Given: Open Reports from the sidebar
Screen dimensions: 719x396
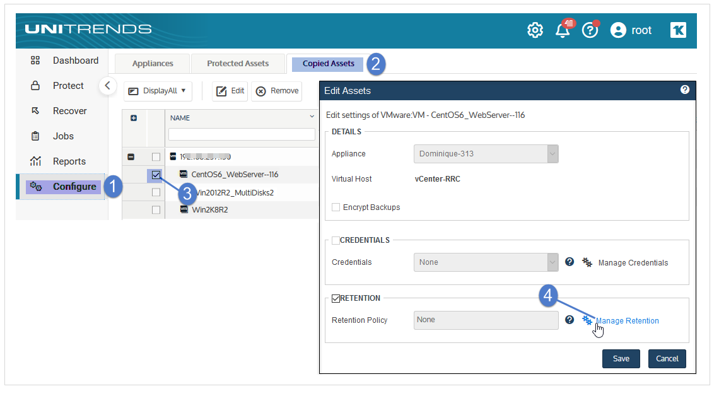Looking at the screenshot, I should [x=58, y=161].
